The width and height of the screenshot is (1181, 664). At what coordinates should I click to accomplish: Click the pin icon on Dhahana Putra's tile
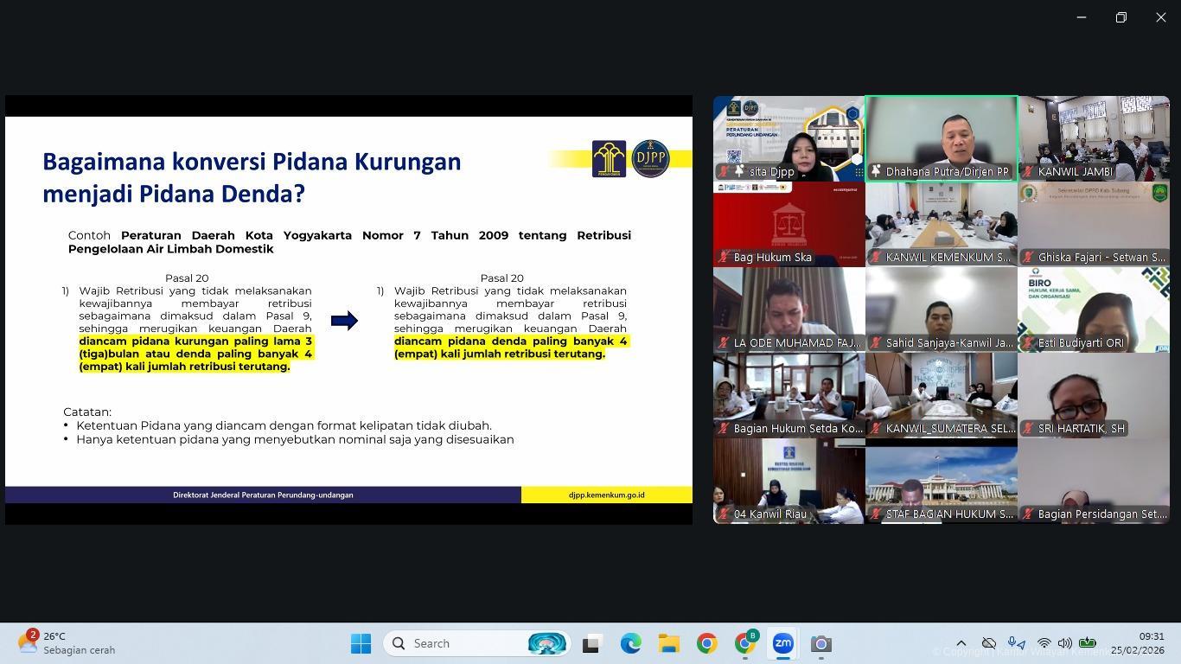[x=876, y=171]
